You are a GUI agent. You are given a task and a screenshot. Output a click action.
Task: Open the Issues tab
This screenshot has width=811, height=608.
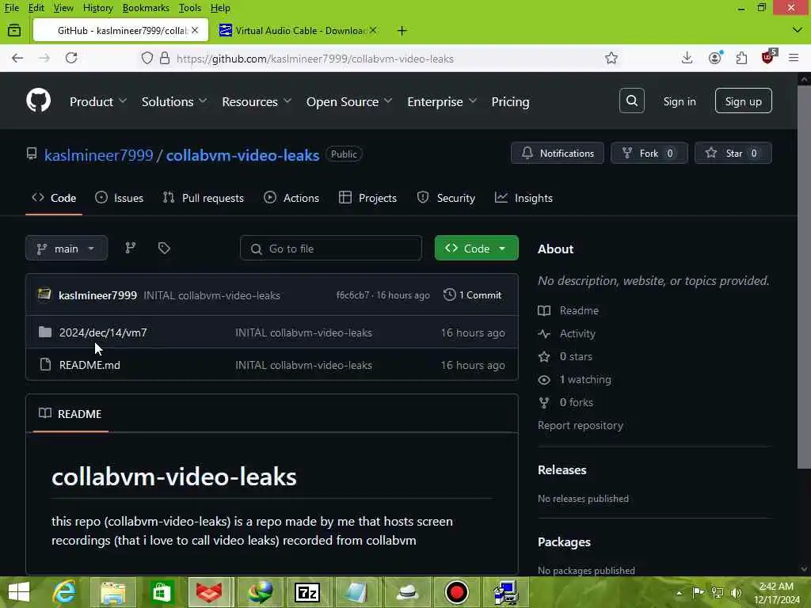tap(120, 197)
